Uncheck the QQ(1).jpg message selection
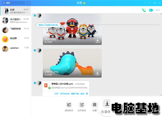This screenshot has height=117, width=162. click(x=35, y=16)
